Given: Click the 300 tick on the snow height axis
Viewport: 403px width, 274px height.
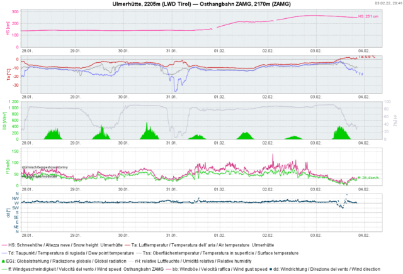Looking at the screenshot, I should [15, 12].
